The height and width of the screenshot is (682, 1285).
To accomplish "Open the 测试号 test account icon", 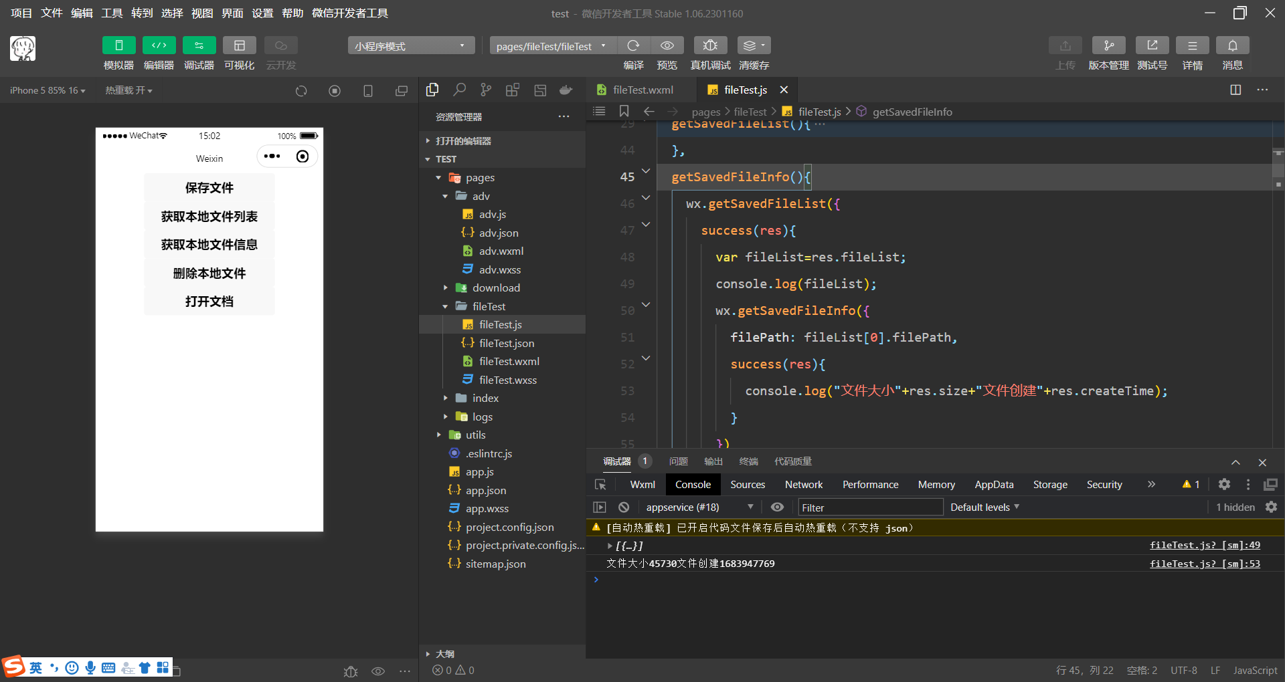I will (x=1152, y=45).
